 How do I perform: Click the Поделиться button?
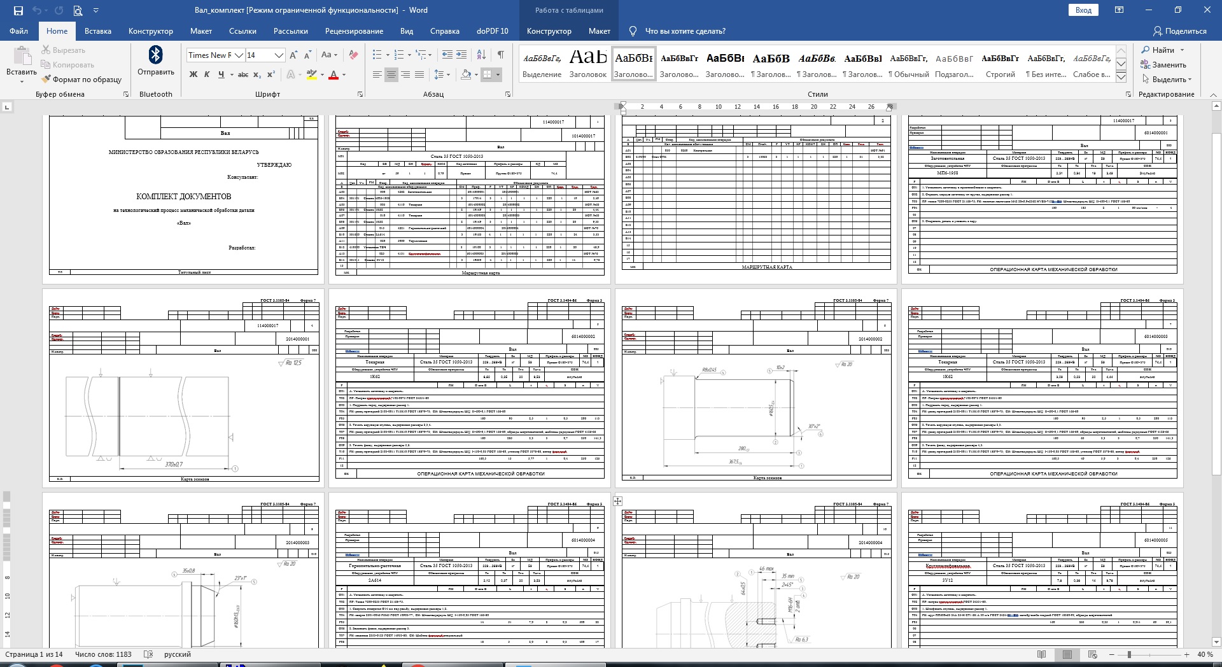point(1179,31)
